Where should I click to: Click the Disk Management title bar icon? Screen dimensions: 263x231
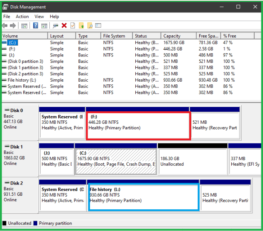pos(5,7)
